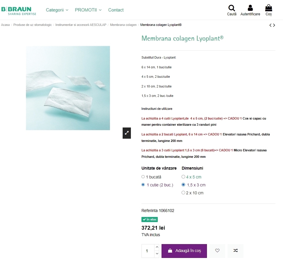Open the search magnifier icon
This screenshot has height=265, width=283.
[232, 8]
